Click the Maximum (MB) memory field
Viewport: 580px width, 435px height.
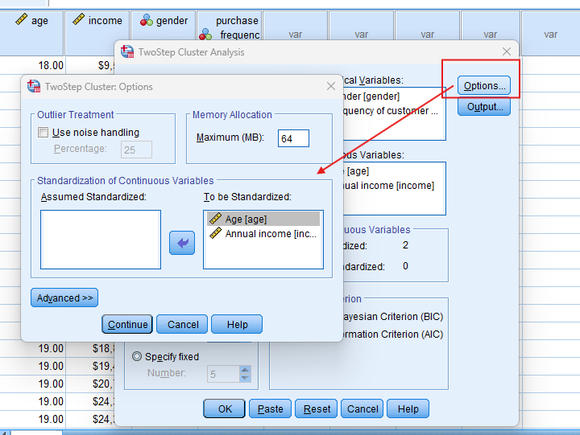(293, 138)
